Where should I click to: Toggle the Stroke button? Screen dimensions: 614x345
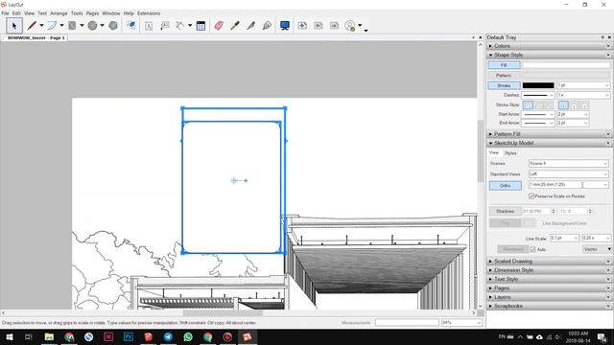pyautogui.click(x=504, y=85)
